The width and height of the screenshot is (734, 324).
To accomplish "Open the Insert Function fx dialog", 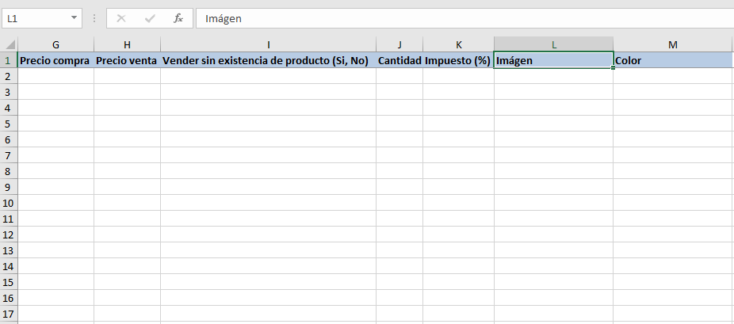I will (x=178, y=18).
